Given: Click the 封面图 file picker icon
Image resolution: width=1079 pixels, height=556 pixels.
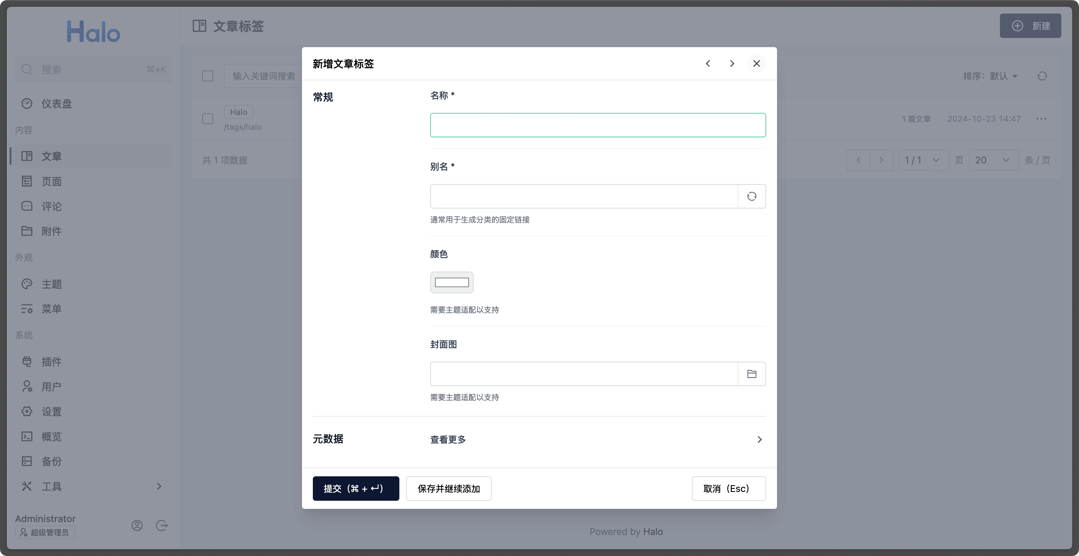Looking at the screenshot, I should 752,374.
